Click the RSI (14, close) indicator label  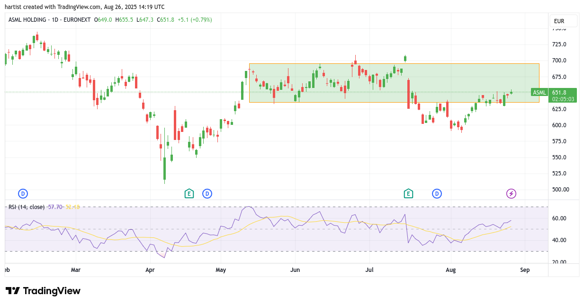point(27,207)
